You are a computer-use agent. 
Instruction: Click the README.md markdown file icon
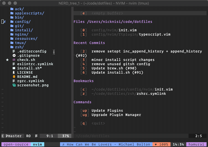coord(14,77)
